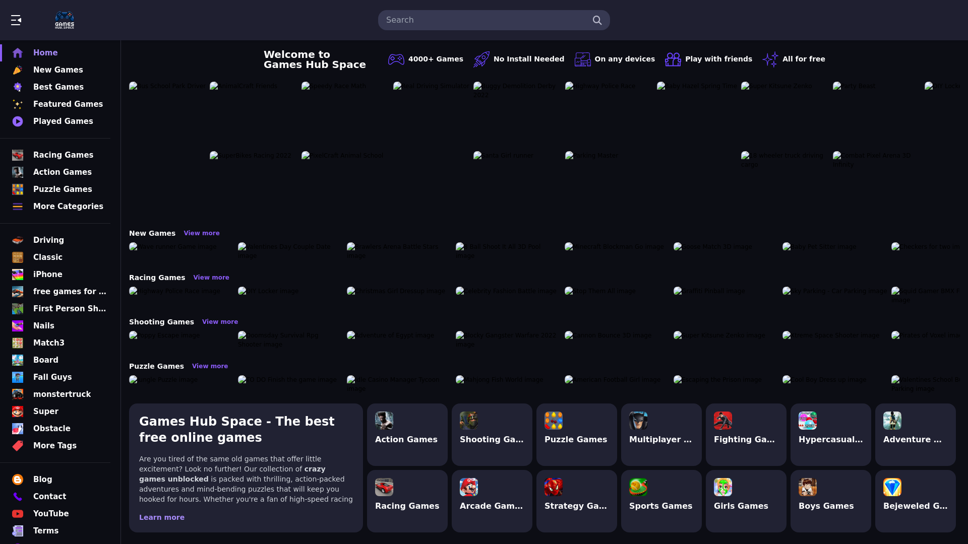Click the 4000+ Games controller icon
Screen dimensions: 968x544
pos(396,59)
